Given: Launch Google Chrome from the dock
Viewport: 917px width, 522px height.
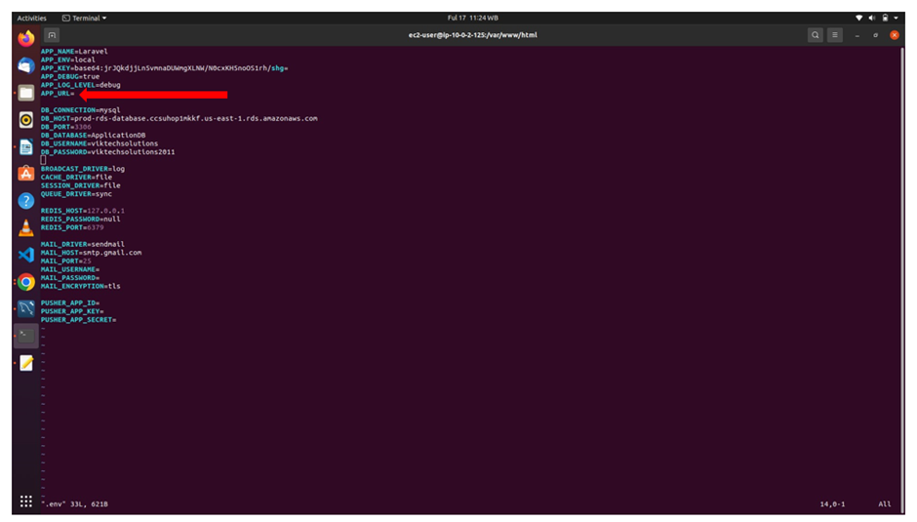Looking at the screenshot, I should pos(25,282).
